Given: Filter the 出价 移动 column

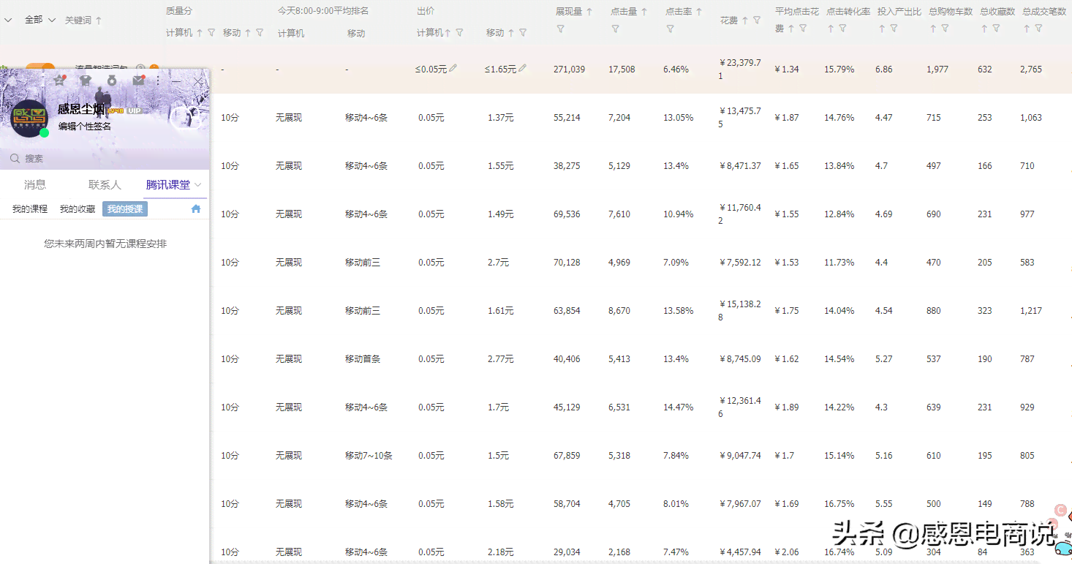Looking at the screenshot, I should click(522, 33).
